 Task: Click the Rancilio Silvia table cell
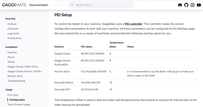coord(62,72)
